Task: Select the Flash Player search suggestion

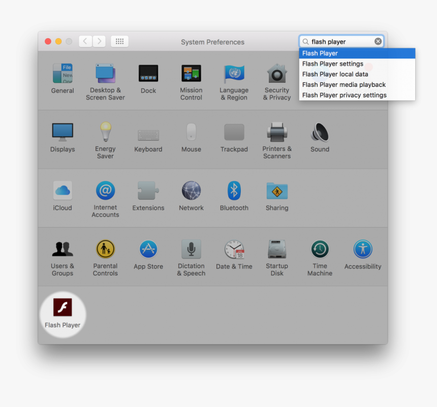Action: (357, 53)
